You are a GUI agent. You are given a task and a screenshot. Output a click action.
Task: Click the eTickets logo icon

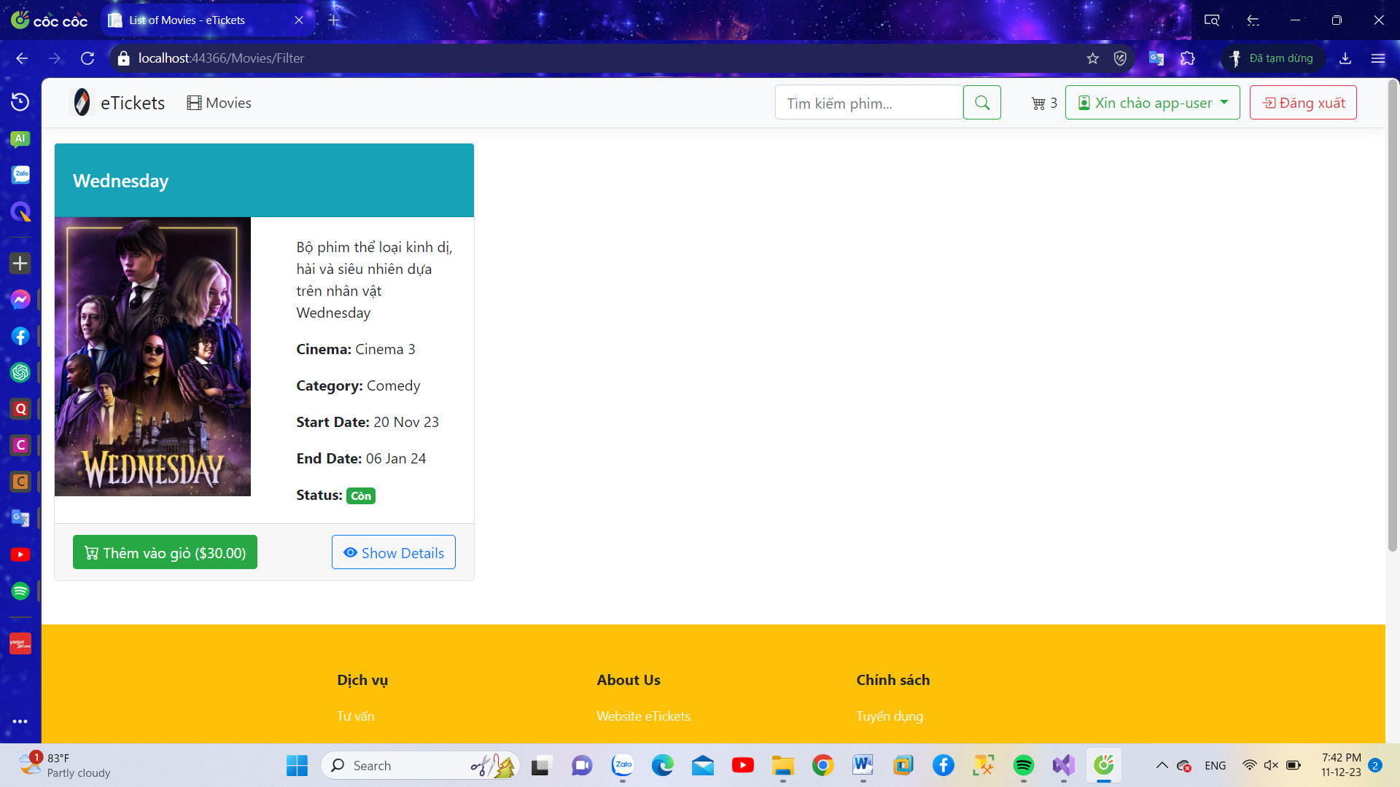tap(82, 102)
